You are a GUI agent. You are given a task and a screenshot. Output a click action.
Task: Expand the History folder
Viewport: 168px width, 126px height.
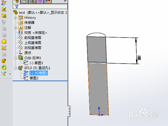point(15,18)
